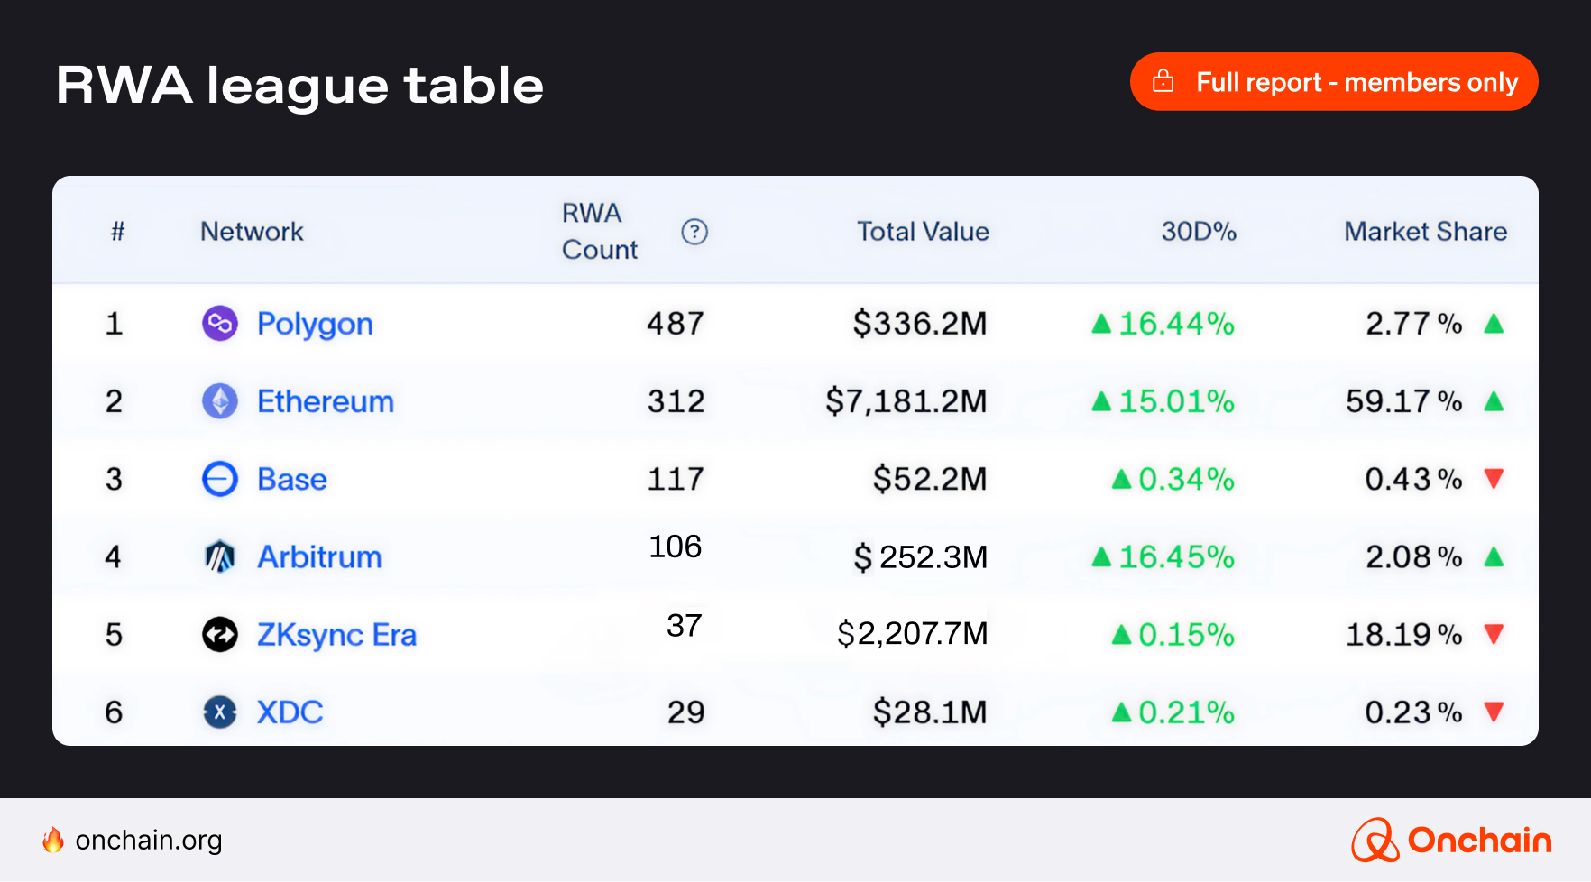Viewport: 1591px width, 882px height.
Task: Click the Onchain brand logo
Action: pos(1450,840)
